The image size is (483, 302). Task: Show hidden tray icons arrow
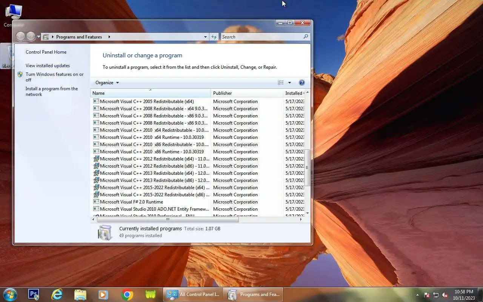click(417, 295)
